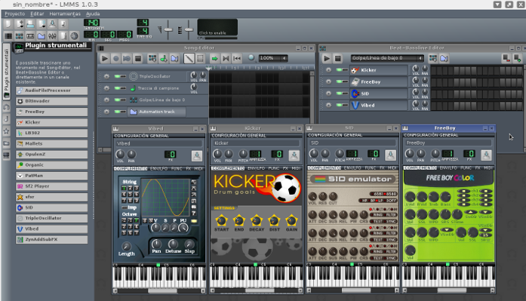Play the song in Song Editor
The width and height of the screenshot is (526, 301).
point(105,59)
